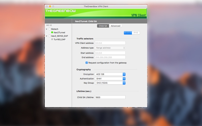Click the VPN Client address field
This screenshot has height=126, width=202.
click(110, 43)
